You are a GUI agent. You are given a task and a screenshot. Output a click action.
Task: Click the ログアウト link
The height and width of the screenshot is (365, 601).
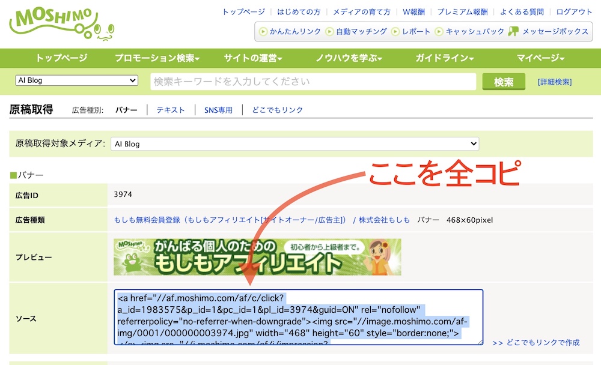pos(574,12)
